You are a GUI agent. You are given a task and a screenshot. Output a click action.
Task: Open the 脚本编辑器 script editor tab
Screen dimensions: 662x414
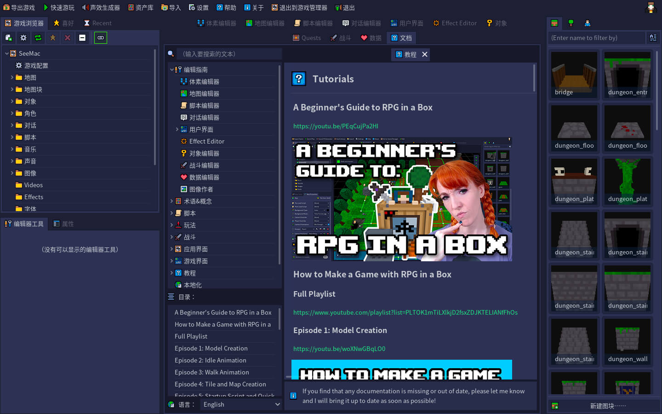[x=314, y=23]
